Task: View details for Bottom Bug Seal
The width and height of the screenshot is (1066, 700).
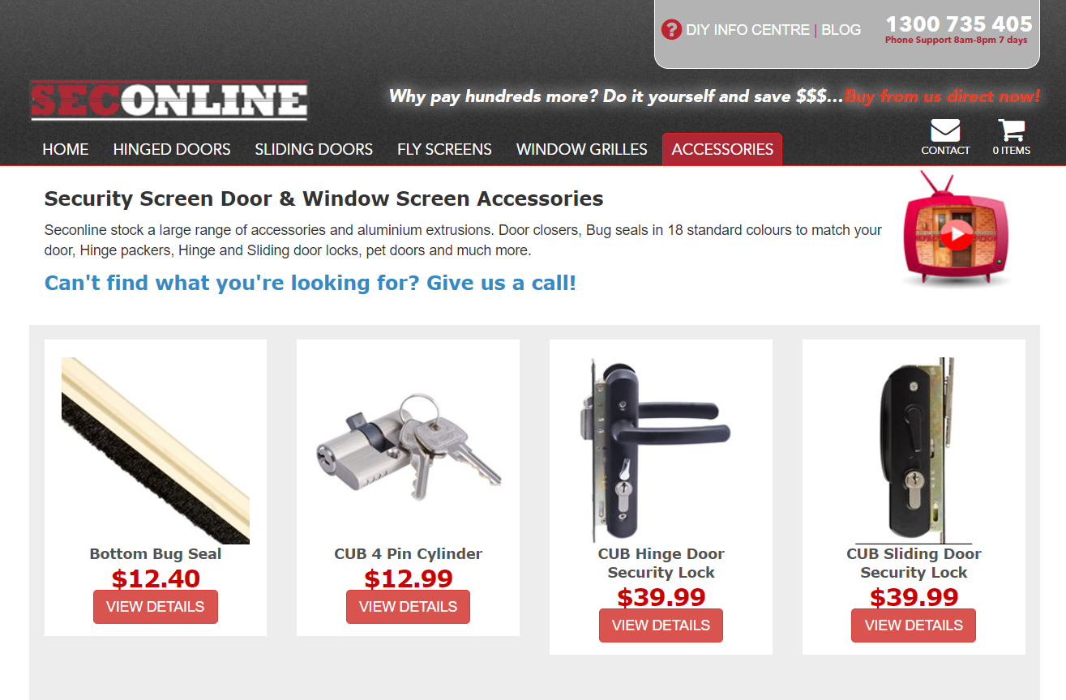Action: tap(156, 607)
